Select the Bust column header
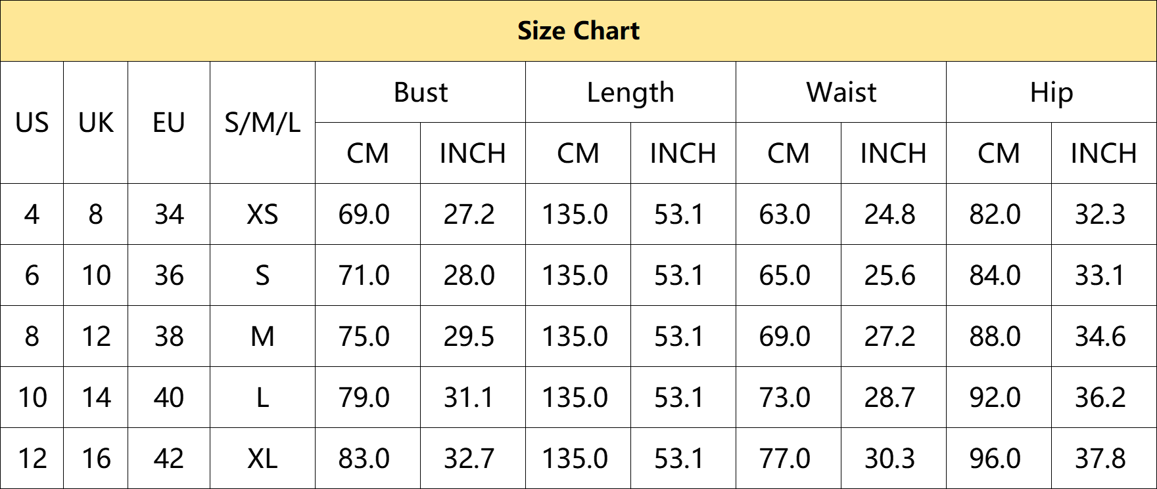This screenshot has height=489, width=1157. (420, 93)
